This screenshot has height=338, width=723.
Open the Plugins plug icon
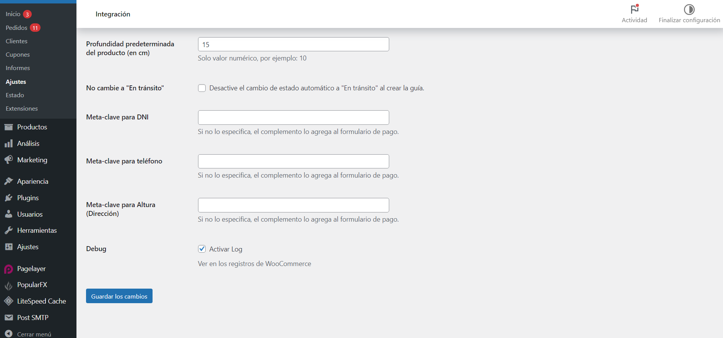coord(8,198)
